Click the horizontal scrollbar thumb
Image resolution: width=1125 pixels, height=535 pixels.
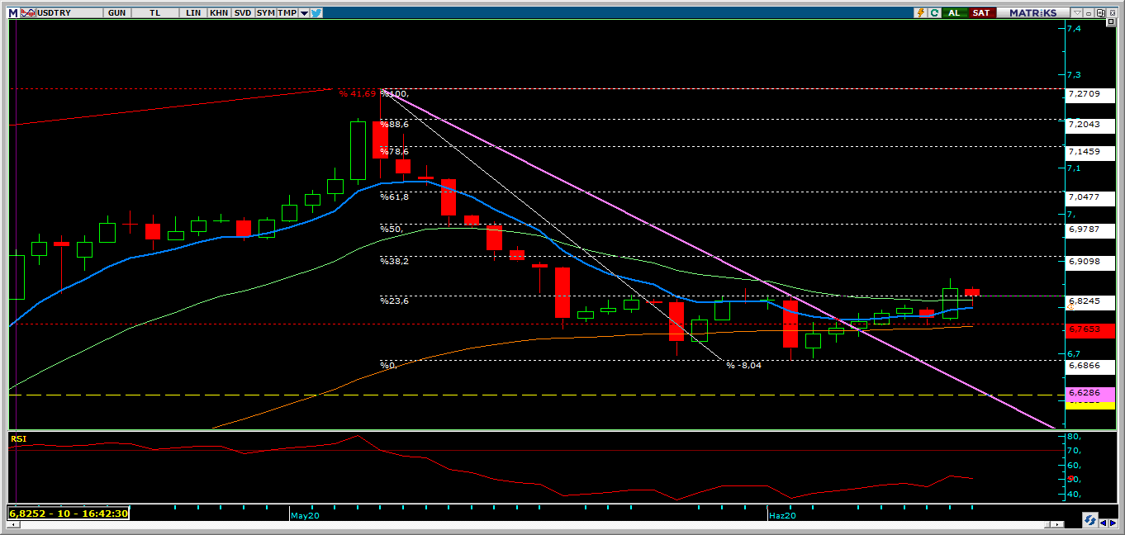(x=1047, y=524)
